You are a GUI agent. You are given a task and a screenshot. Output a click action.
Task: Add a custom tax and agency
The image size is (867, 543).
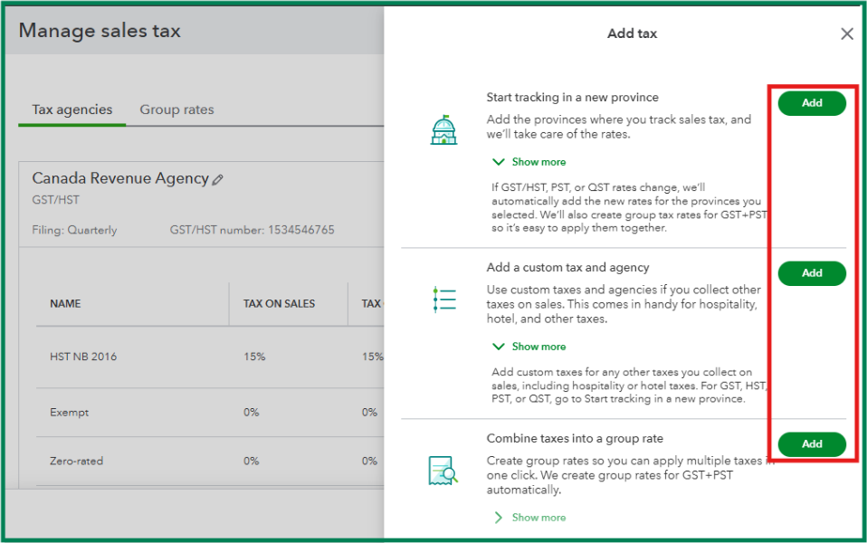tap(812, 273)
